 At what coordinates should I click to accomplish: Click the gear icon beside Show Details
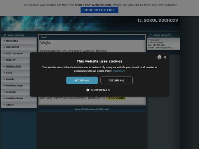tap(88, 90)
